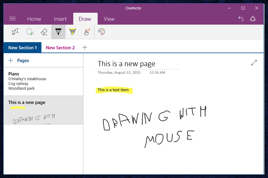Choose the Lasso Select tool
The width and height of the screenshot is (268, 178).
(x=30, y=32)
